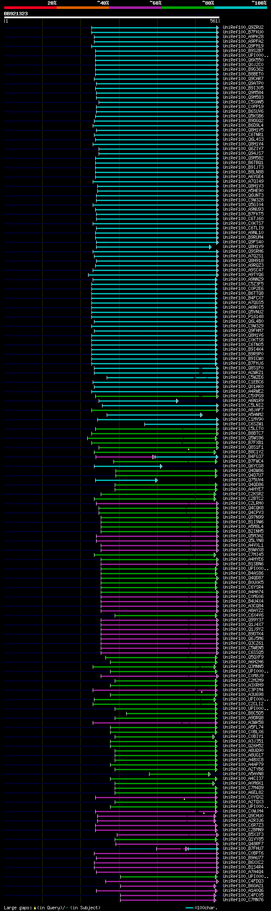
Task: Select hit label UniRef100_Q9FM19
Action: pos(243,46)
